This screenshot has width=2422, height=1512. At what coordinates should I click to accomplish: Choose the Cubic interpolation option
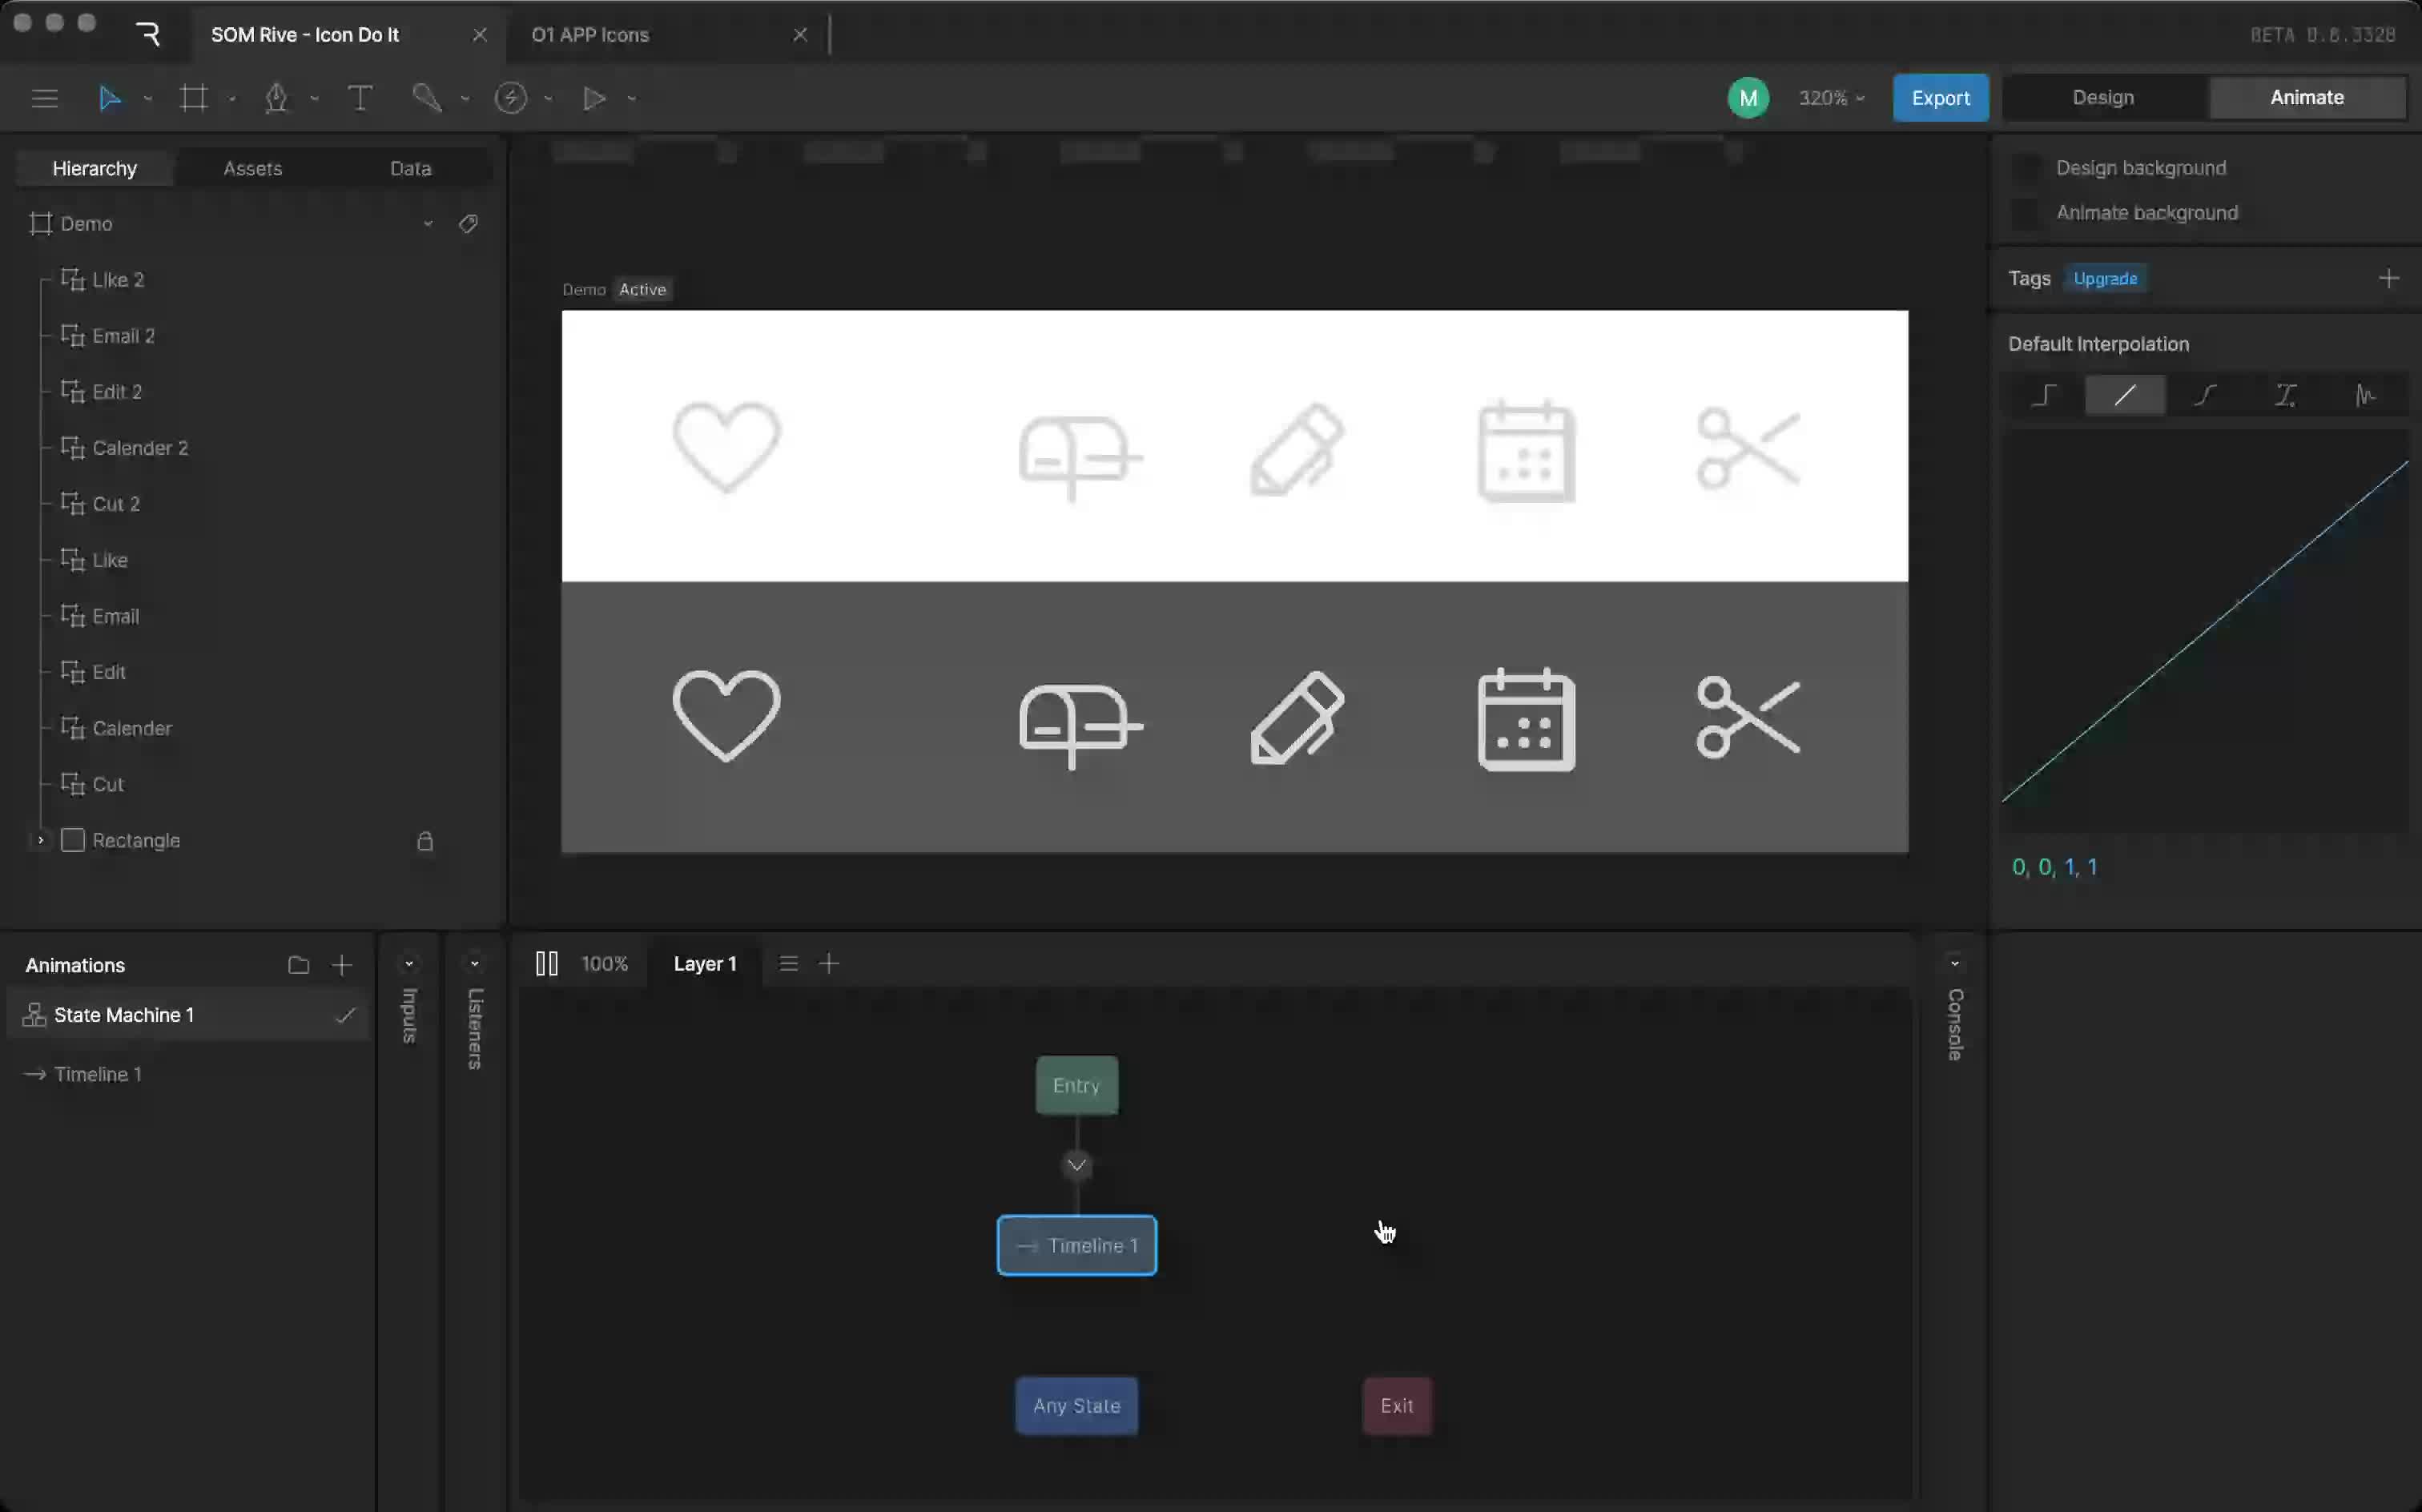[x=2205, y=396]
